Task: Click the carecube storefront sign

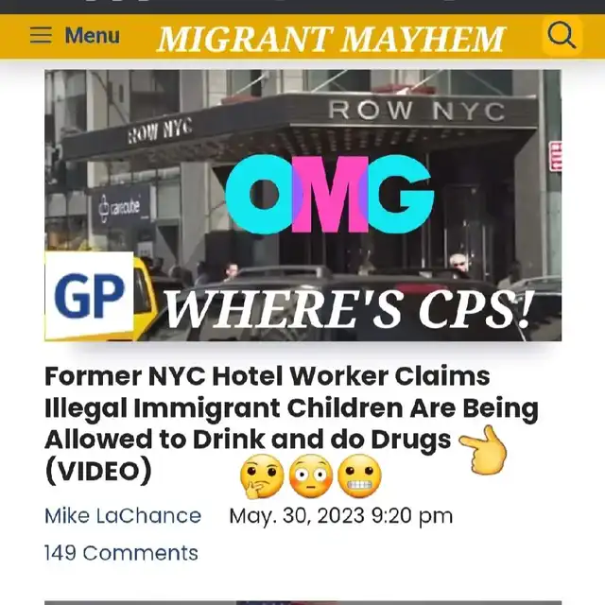Action: pyautogui.click(x=120, y=208)
